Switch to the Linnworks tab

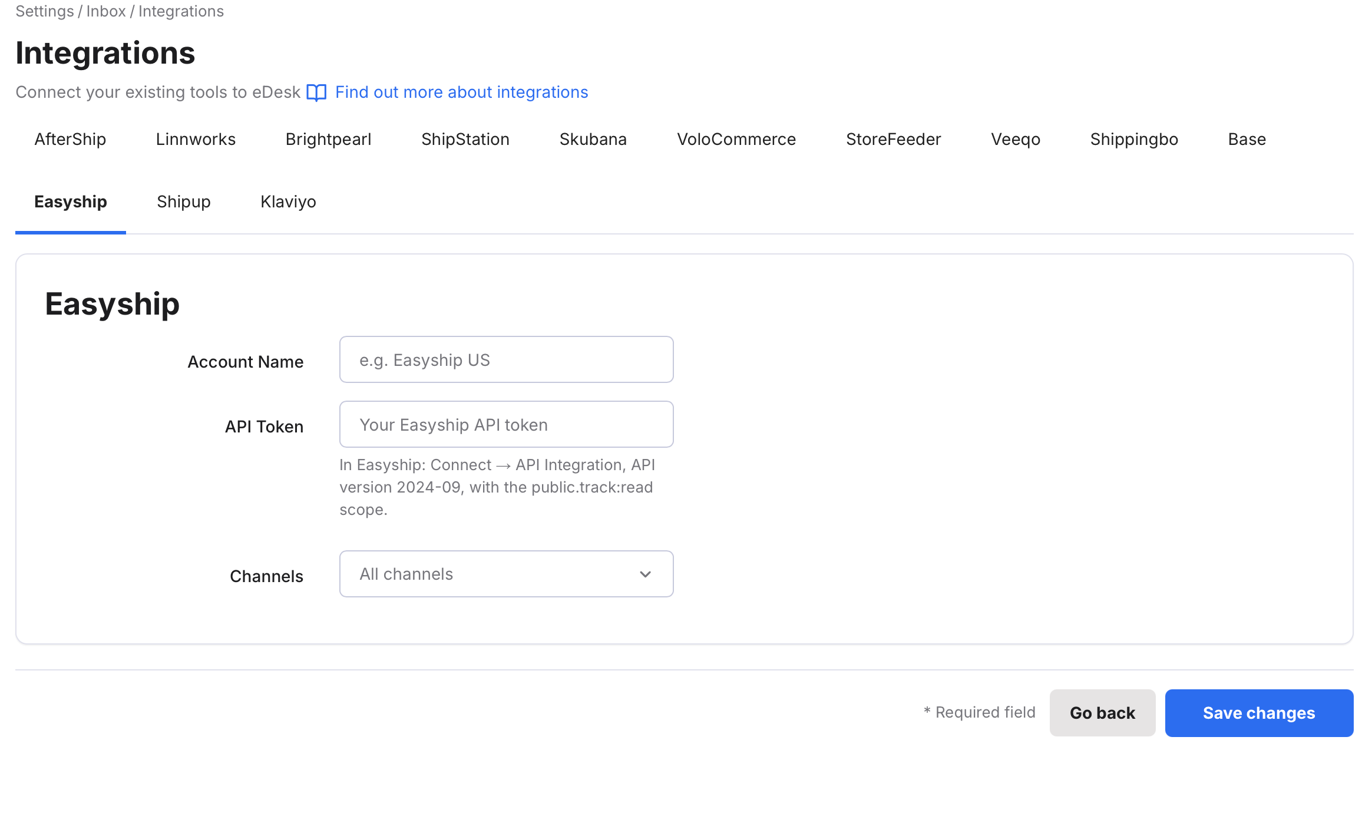tap(196, 140)
